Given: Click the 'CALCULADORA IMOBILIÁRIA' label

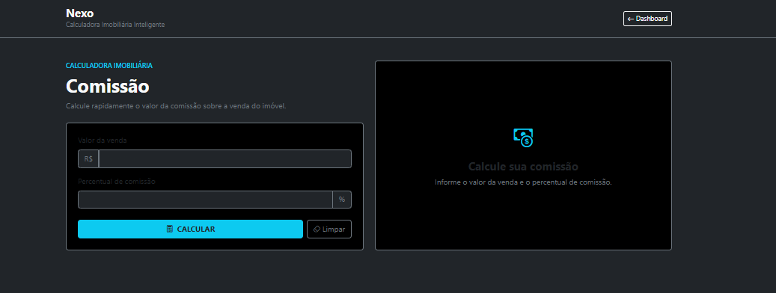Looking at the screenshot, I should [x=109, y=65].
